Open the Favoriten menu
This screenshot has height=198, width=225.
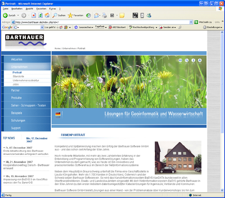[41, 9]
